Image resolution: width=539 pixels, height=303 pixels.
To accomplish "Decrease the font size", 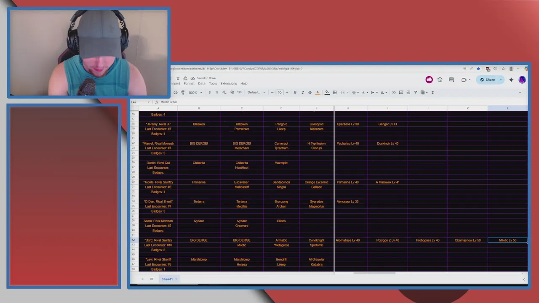I will [272, 93].
